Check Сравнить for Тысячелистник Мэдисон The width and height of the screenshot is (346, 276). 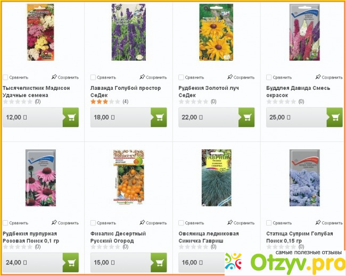(5, 78)
